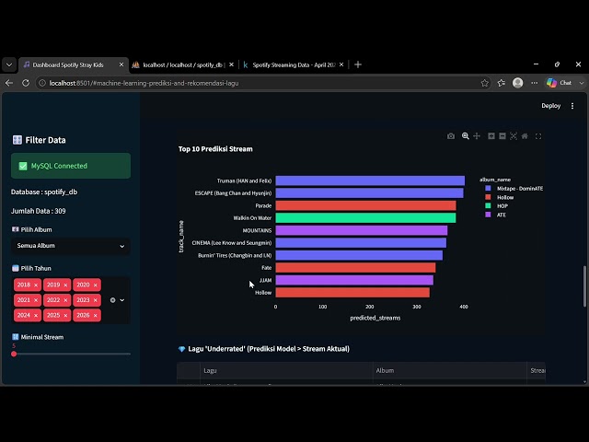Clear all selected years icon
The image size is (589, 442).
(x=112, y=300)
